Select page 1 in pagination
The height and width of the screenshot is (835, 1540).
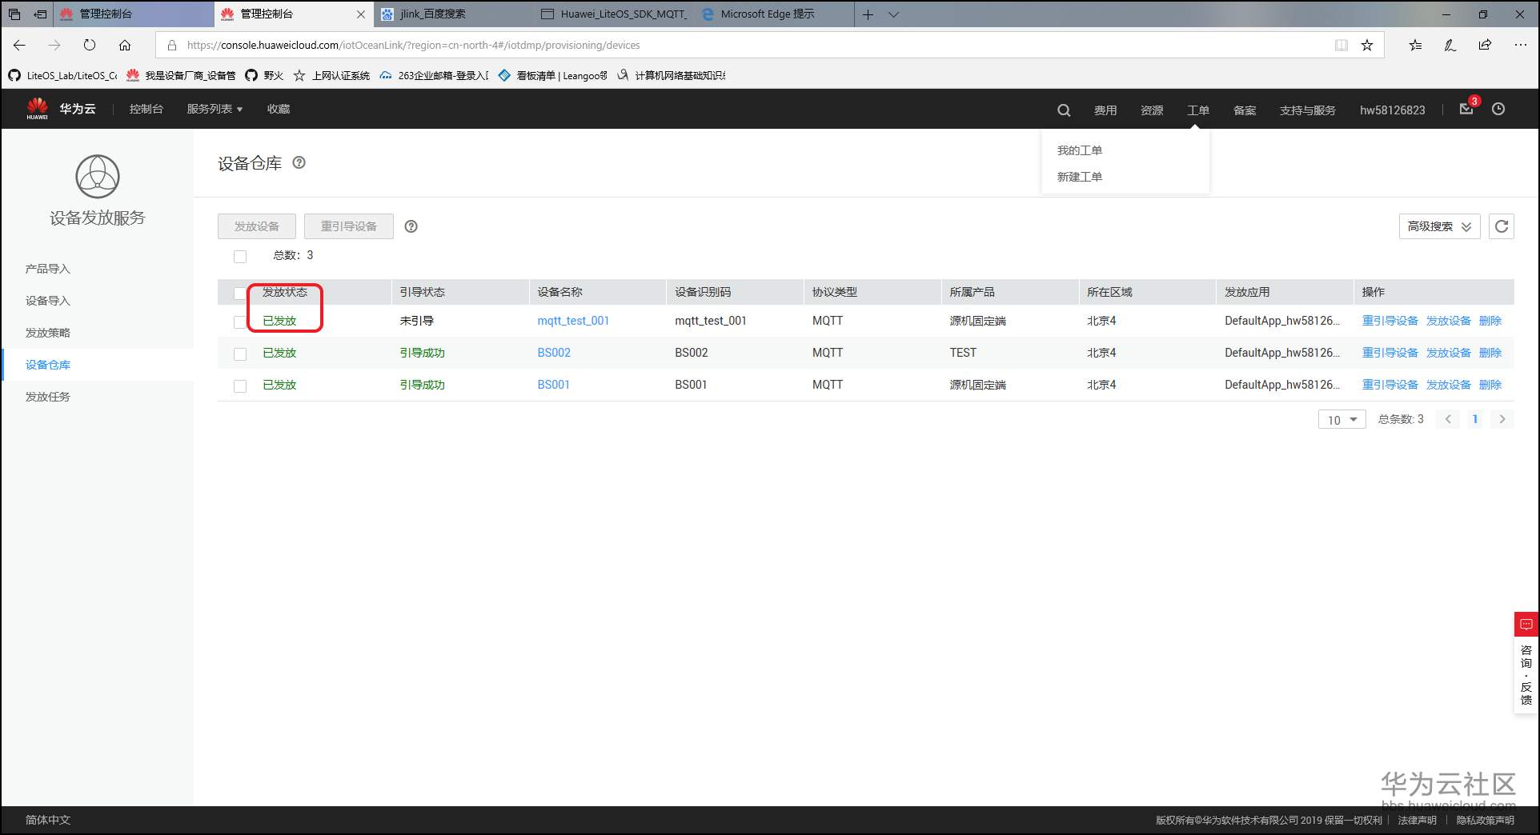[1475, 419]
